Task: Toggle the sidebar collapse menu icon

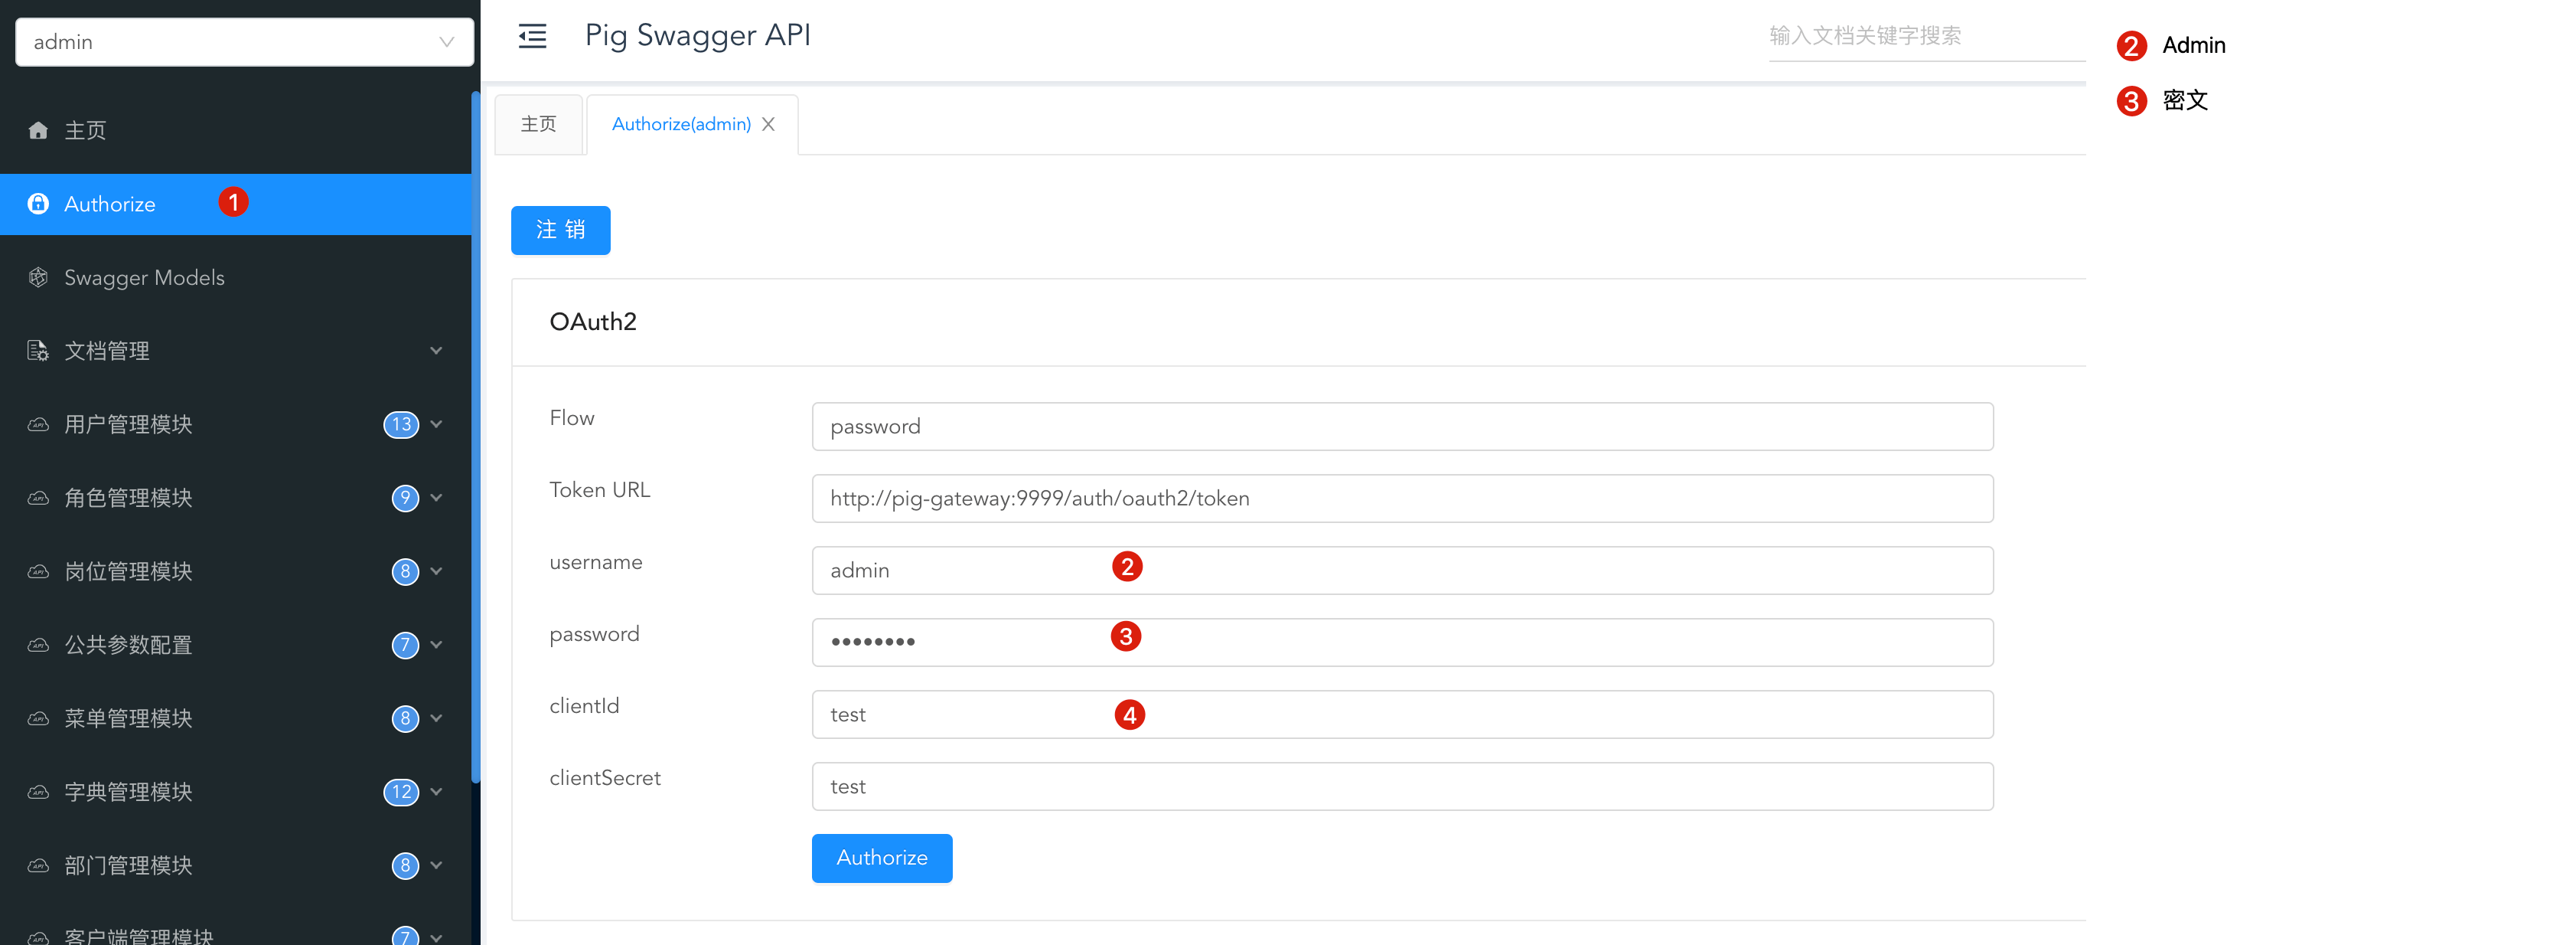Action: click(532, 36)
